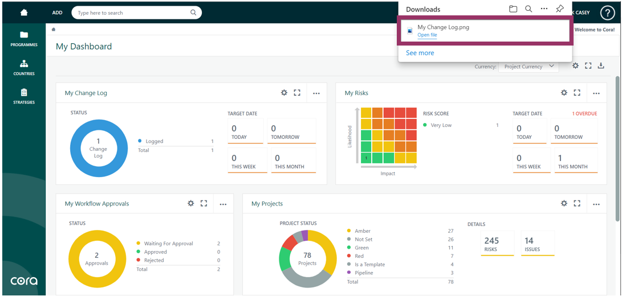The width and height of the screenshot is (626, 300).
Task: Open the Strategies sidebar section
Action: pyautogui.click(x=24, y=96)
